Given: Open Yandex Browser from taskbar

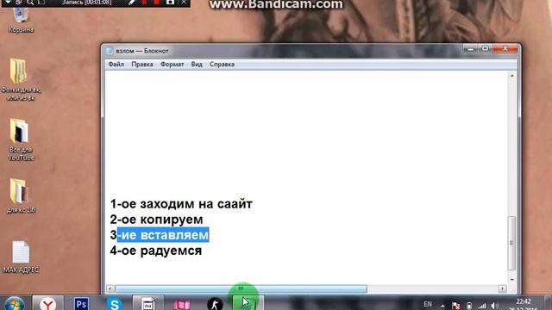Looking at the screenshot, I should click(48, 304).
